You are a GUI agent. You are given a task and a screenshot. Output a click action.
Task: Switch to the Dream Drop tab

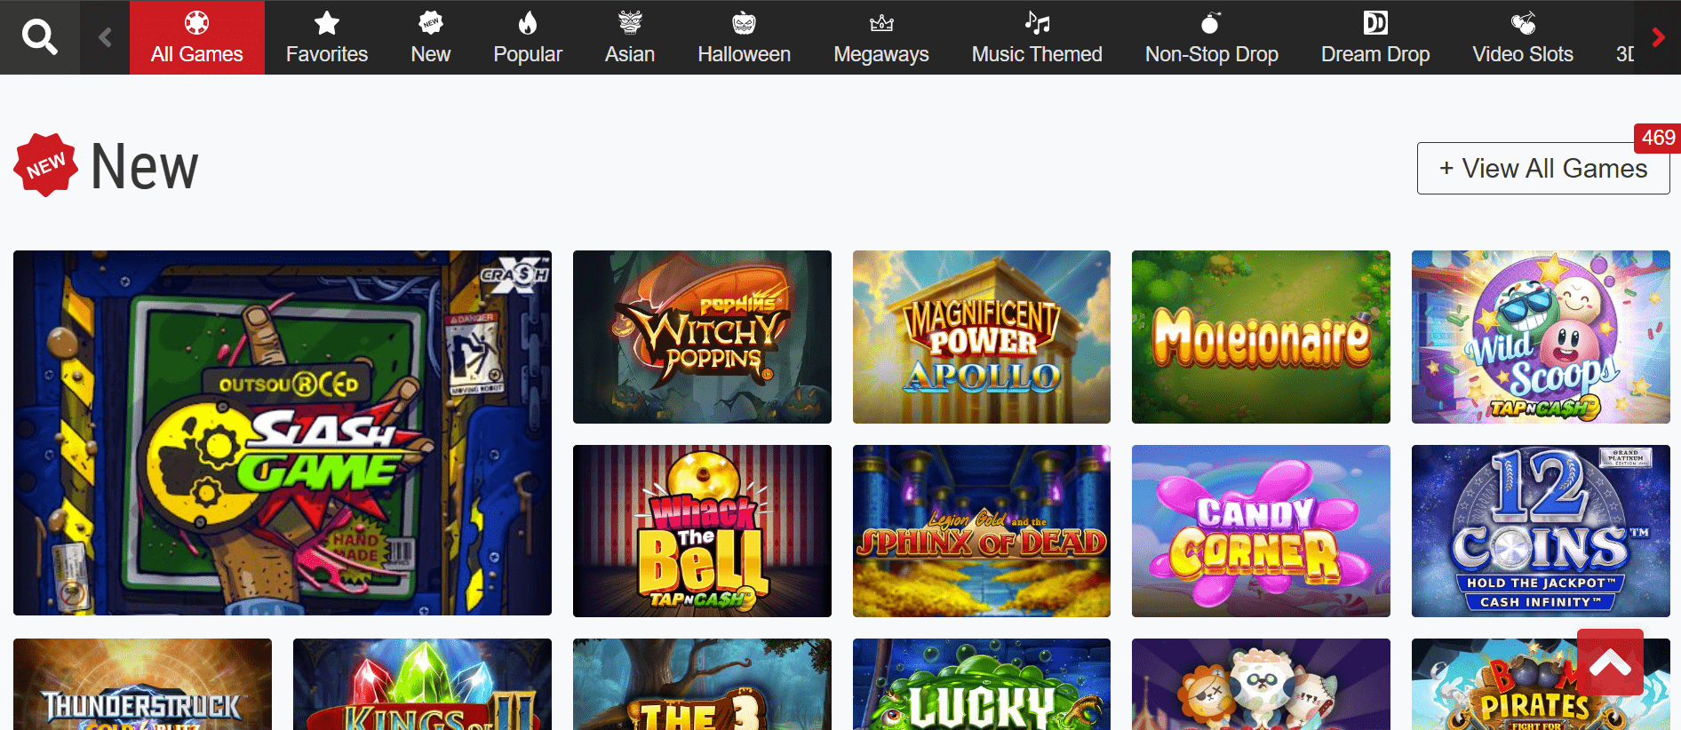pyautogui.click(x=1374, y=38)
